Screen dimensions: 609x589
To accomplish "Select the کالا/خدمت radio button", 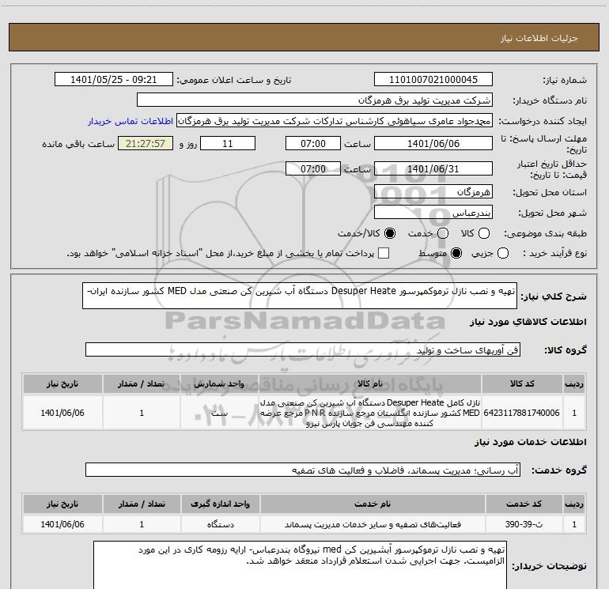I will point(390,233).
